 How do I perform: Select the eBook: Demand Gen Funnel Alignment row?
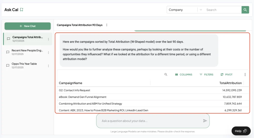coord(153,97)
